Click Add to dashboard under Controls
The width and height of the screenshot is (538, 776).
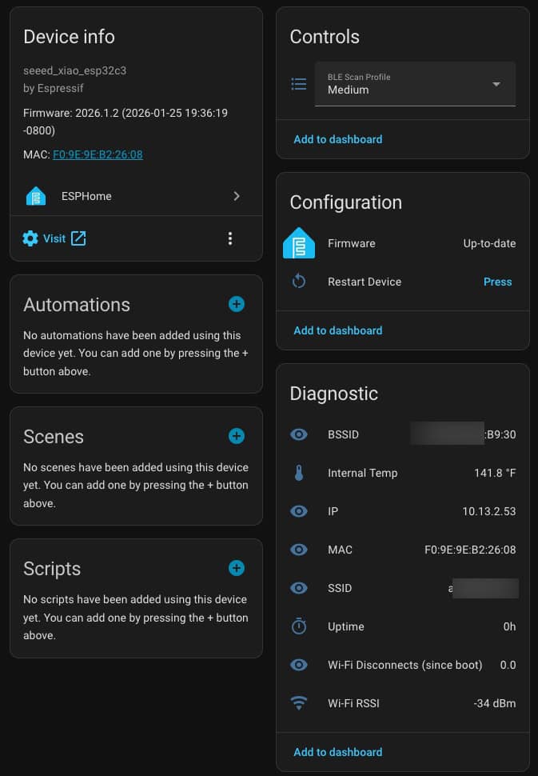click(337, 139)
